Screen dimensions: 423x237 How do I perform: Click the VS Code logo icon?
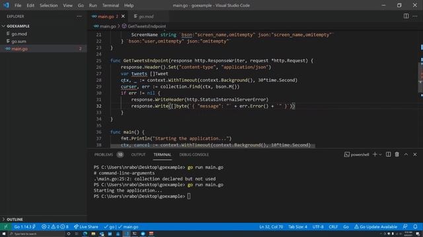[6, 5]
